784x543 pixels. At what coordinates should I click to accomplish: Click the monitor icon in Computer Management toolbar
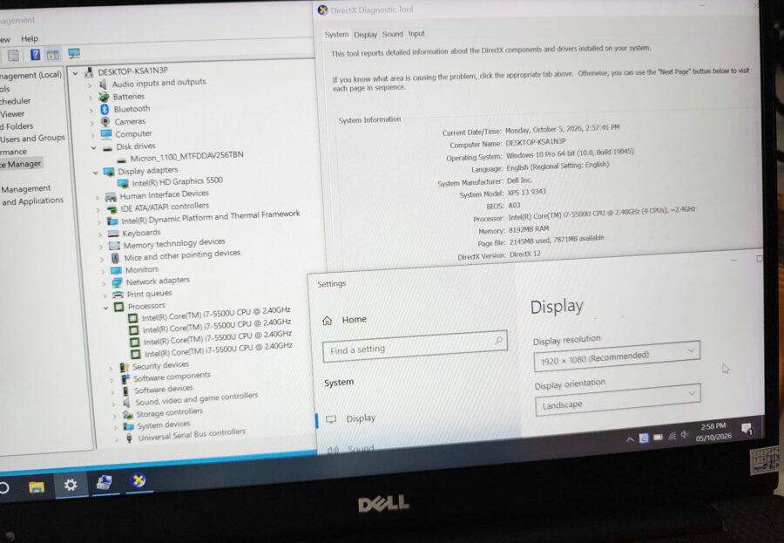point(74,53)
